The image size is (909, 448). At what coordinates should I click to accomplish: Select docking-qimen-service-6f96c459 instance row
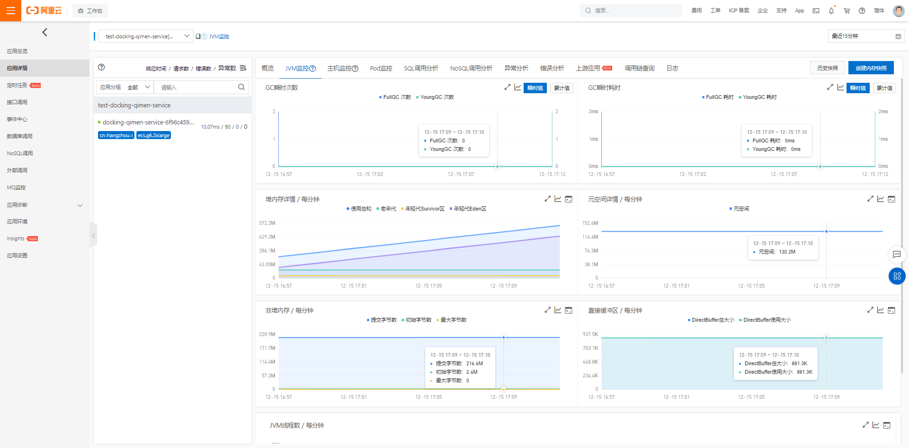click(172, 128)
